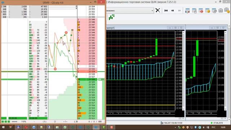Click down arrow of minute chart vertical scrollbar
Screen dimensions: 231x130
[183, 109]
